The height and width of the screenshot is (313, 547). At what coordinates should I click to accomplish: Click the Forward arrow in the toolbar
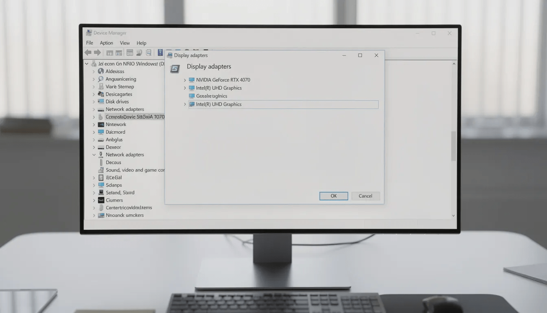coord(97,53)
